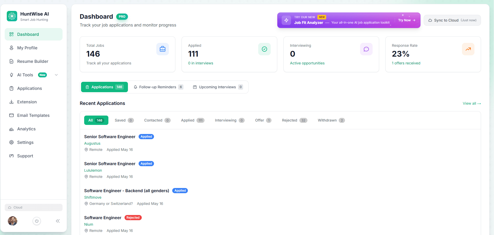This screenshot has width=494, height=235.
Task: Click Sync to Cloud button
Action: 452,20
